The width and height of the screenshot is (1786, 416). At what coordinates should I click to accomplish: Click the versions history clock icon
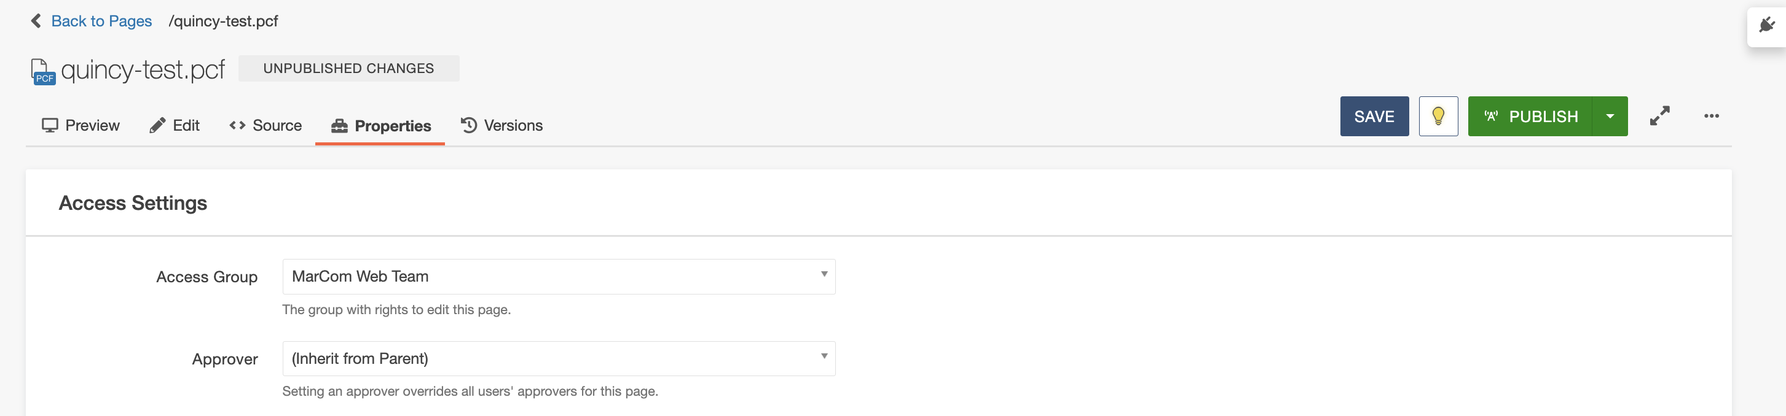(469, 125)
